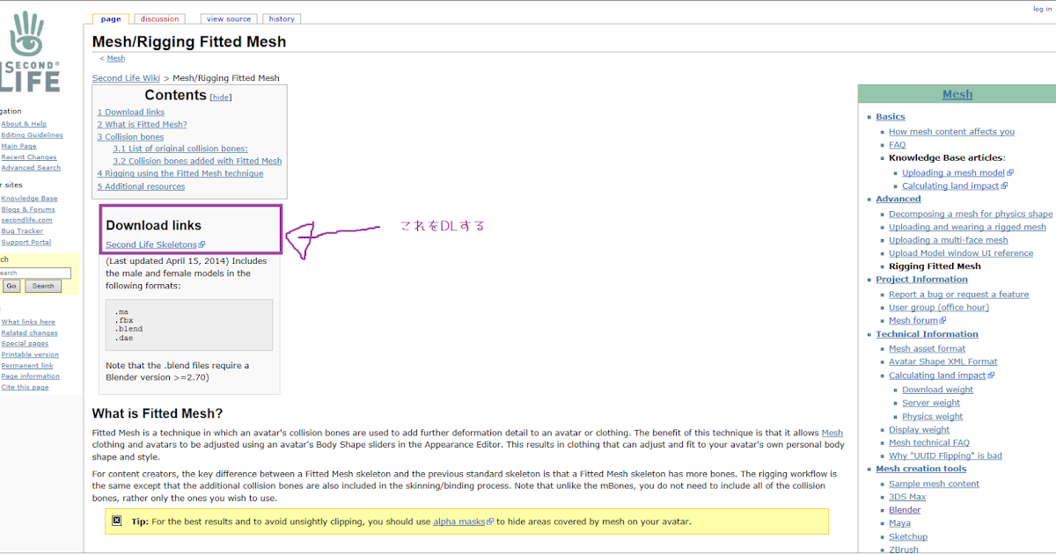Open Editing Guidelines in the sidebar
The width and height of the screenshot is (1056, 554).
coord(32,135)
